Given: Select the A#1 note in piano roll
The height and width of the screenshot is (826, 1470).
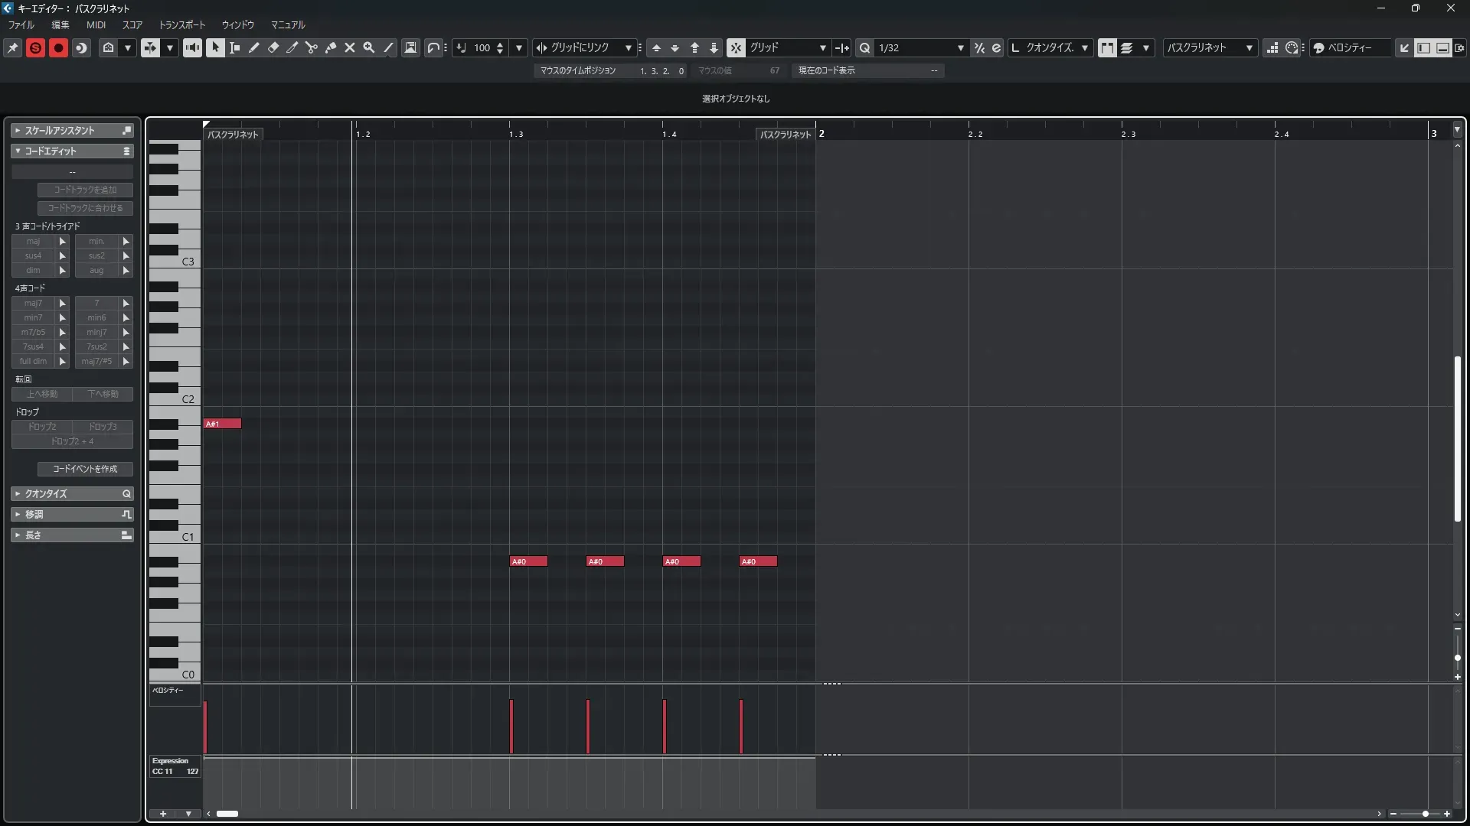Looking at the screenshot, I should tap(222, 424).
